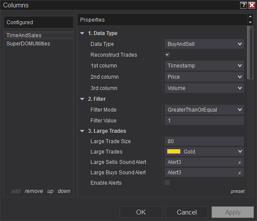The height and width of the screenshot is (221, 257).
Task: Click the scroll down arrow in Properties
Action: pos(250,22)
